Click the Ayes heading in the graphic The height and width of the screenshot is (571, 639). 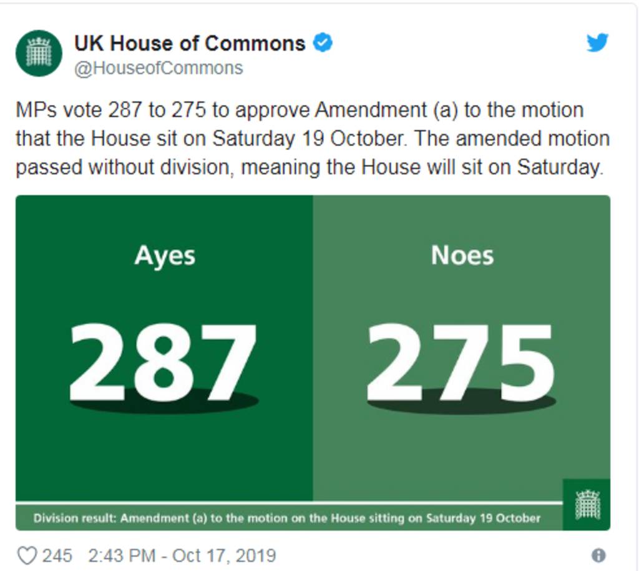pos(165,256)
